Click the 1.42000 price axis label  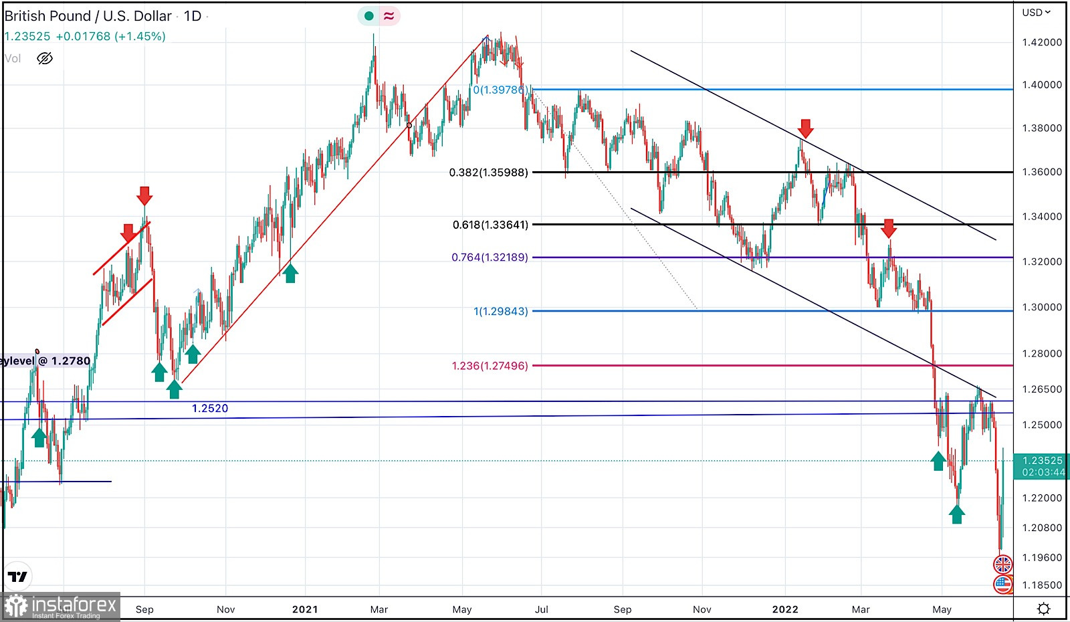click(x=1042, y=42)
